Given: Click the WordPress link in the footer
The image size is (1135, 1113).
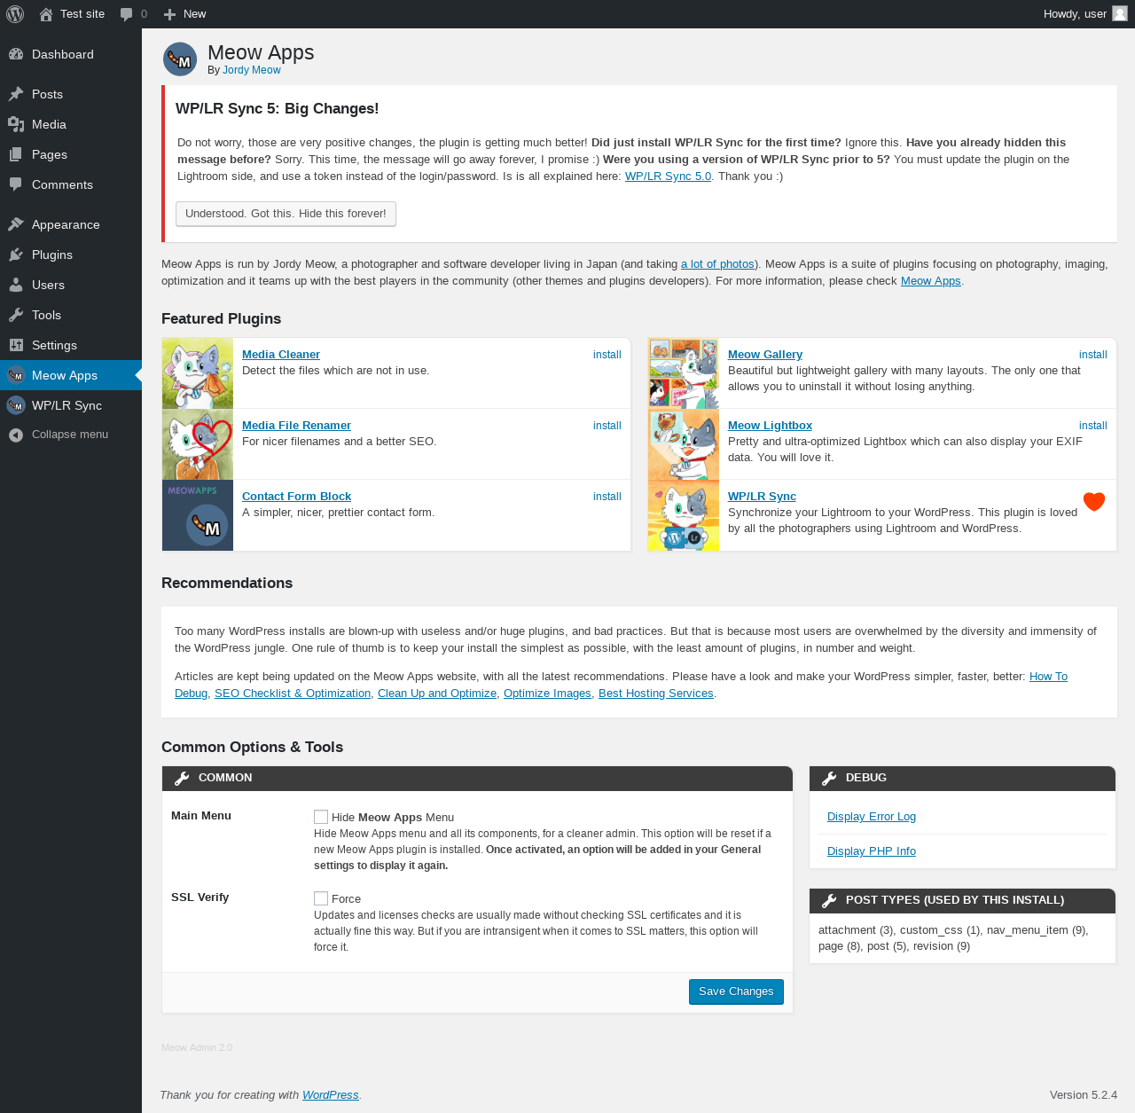Looking at the screenshot, I should click(331, 1095).
